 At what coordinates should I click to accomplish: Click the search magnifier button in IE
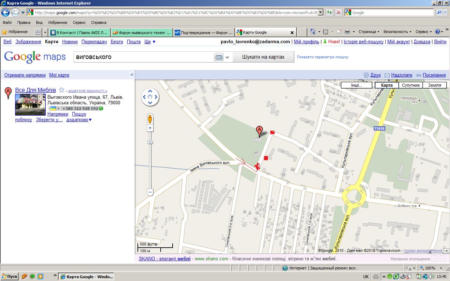click(x=439, y=13)
